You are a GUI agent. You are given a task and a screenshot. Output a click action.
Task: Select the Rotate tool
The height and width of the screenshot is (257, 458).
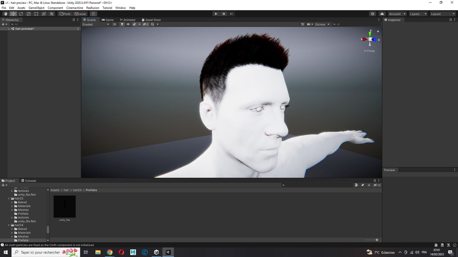(x=21, y=14)
